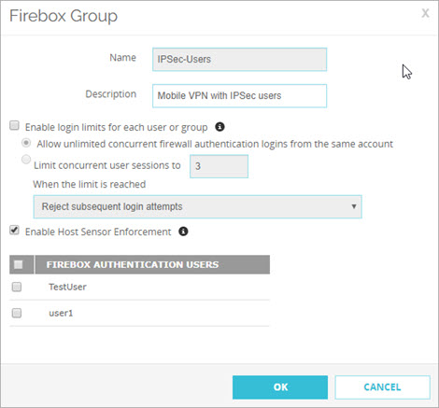Click the 'When the limit is reached' label
The height and width of the screenshot is (408, 439).
tap(90, 184)
